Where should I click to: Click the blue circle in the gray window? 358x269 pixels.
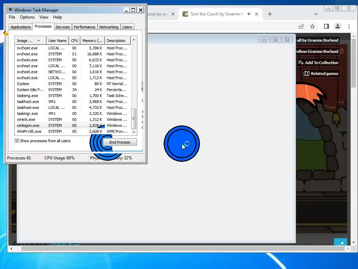pyautogui.click(x=182, y=143)
